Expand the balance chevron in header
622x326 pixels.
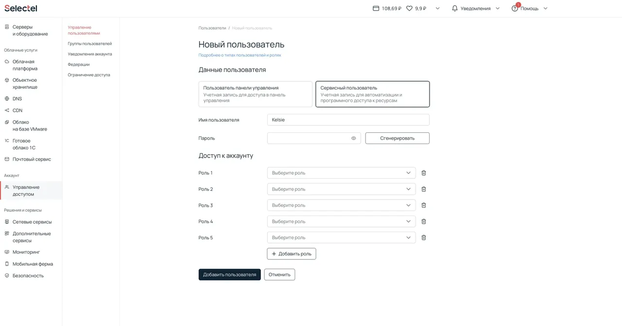[437, 8]
